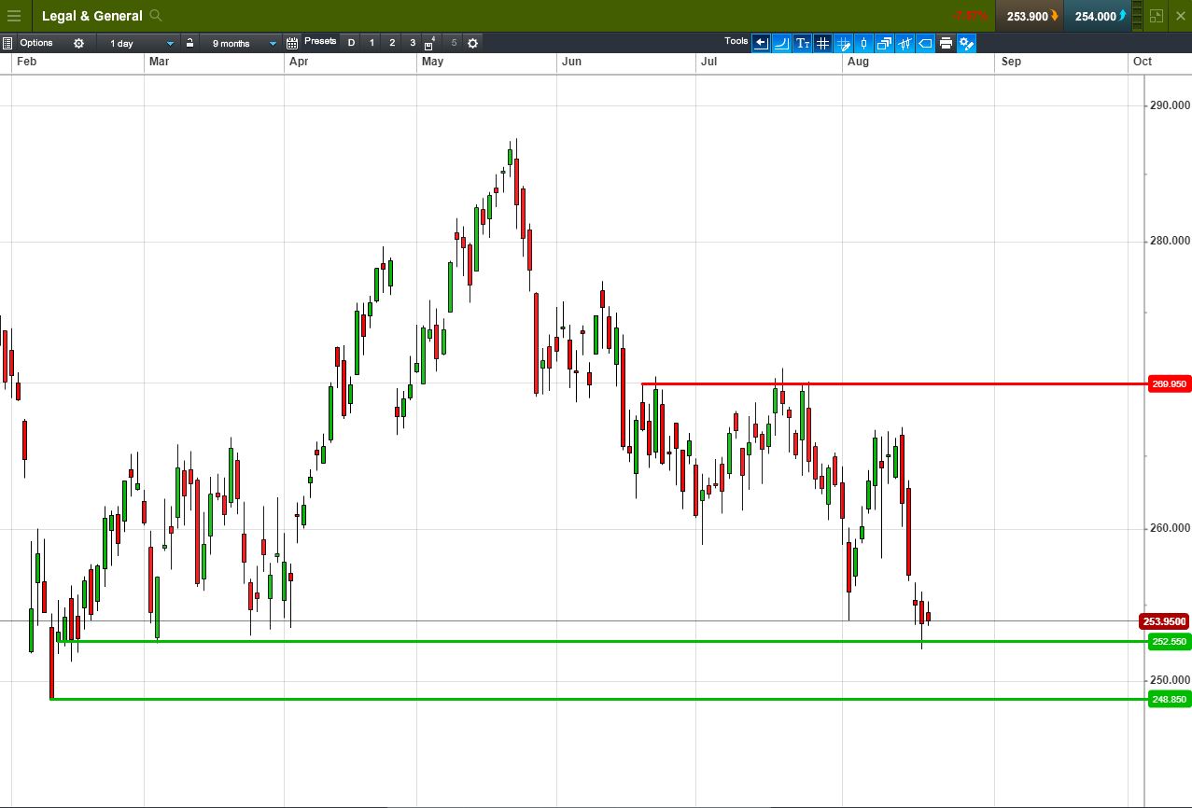Viewport: 1192px width, 808px height.
Task: Click the chart list icon left of Options
Action: (x=7, y=43)
